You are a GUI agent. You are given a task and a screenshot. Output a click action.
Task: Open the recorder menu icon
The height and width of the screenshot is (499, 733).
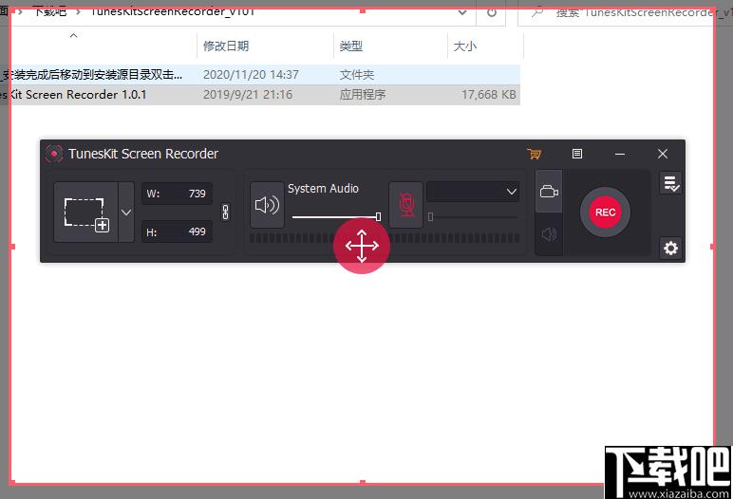tap(577, 154)
